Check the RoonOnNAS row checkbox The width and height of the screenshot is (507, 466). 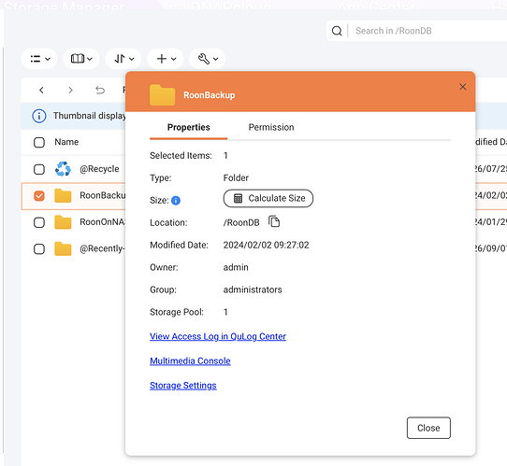coord(39,222)
